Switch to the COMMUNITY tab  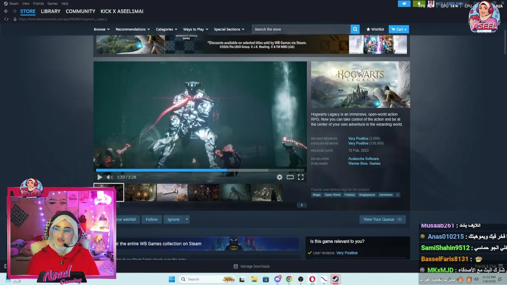tap(80, 11)
